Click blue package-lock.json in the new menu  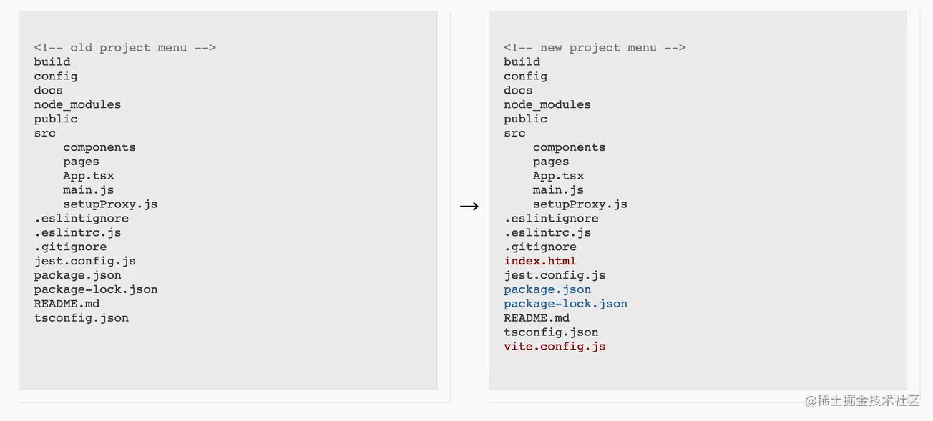(x=565, y=304)
